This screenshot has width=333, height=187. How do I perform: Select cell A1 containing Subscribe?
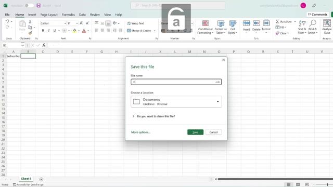click(13, 56)
